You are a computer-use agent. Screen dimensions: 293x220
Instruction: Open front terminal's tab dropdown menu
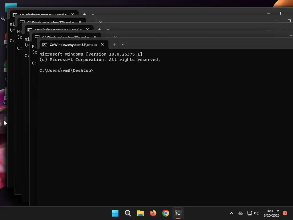[123, 44]
